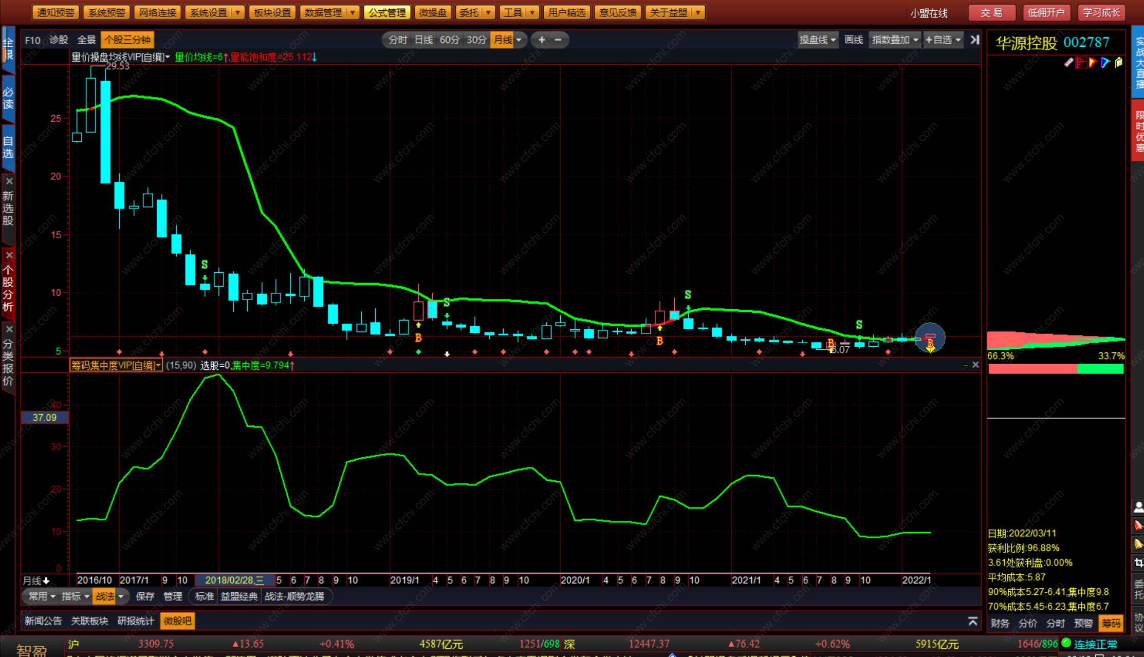
Task: Toggle the 分时 intraday chart view
Action: [397, 40]
